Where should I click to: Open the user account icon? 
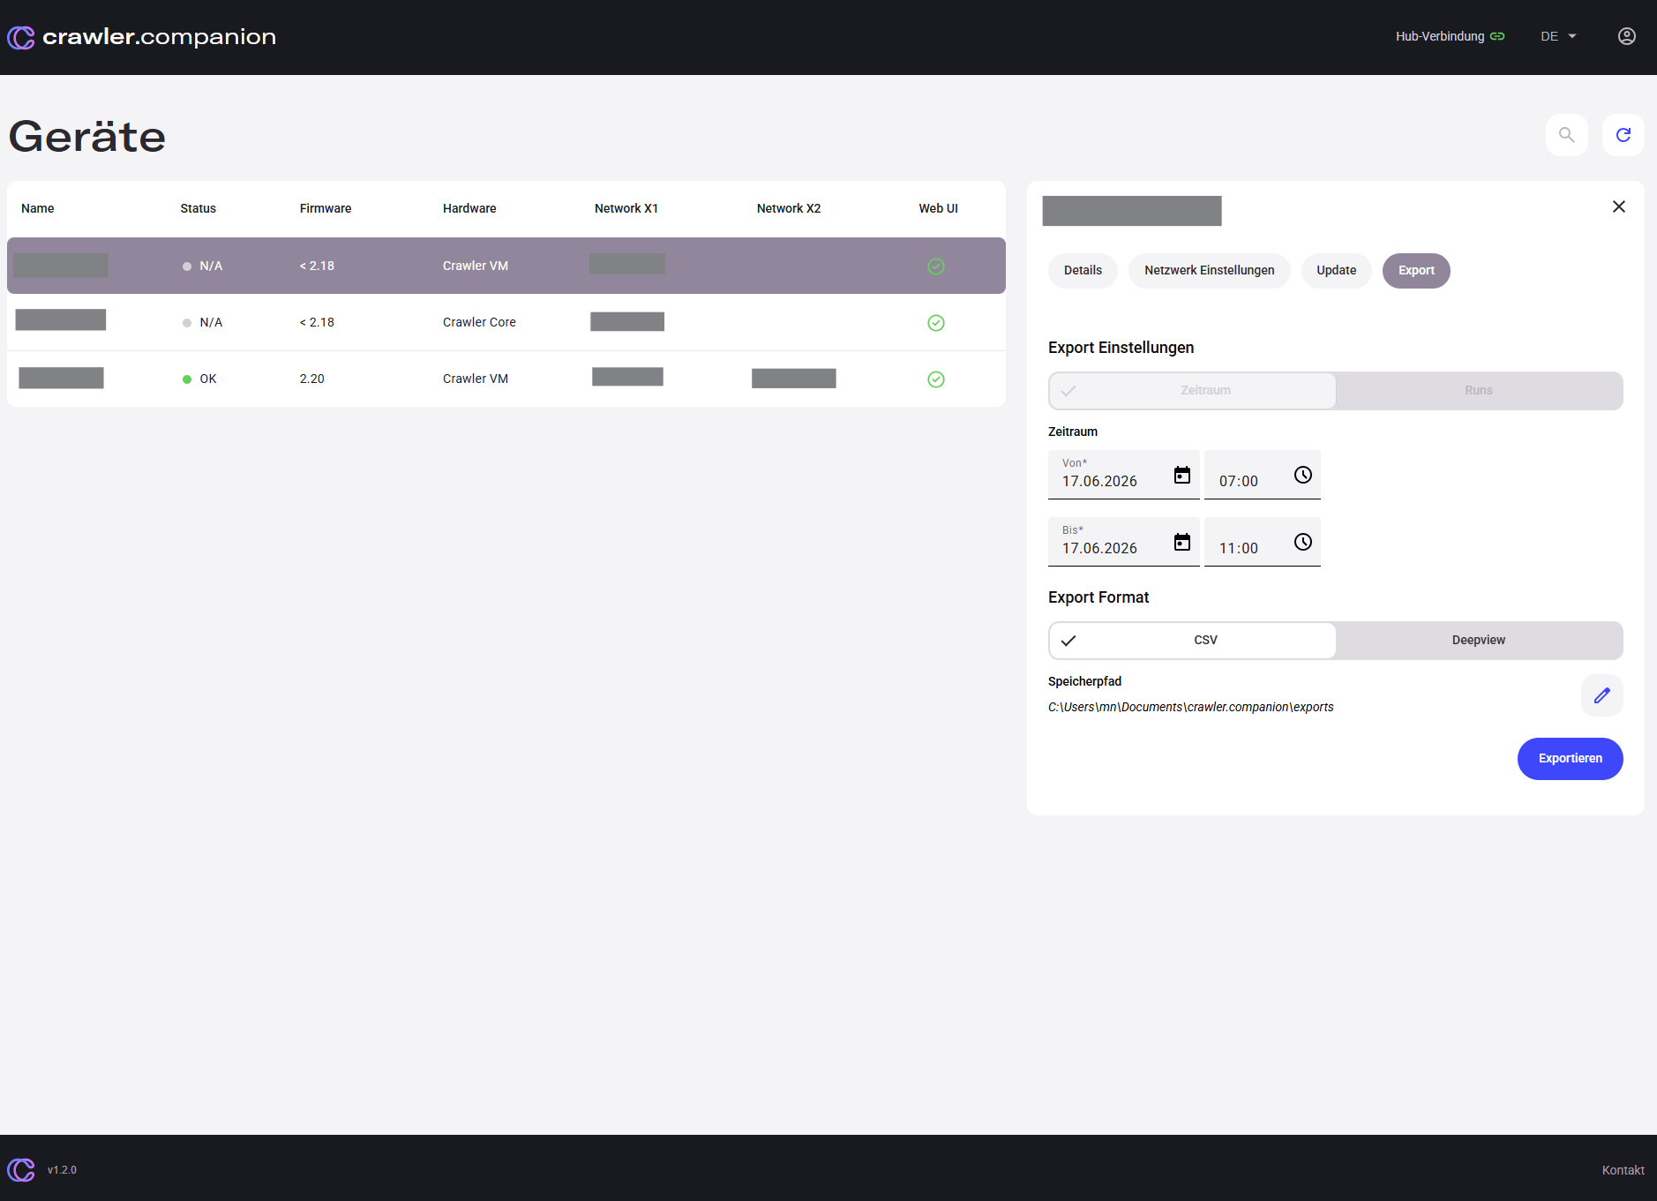click(x=1626, y=36)
